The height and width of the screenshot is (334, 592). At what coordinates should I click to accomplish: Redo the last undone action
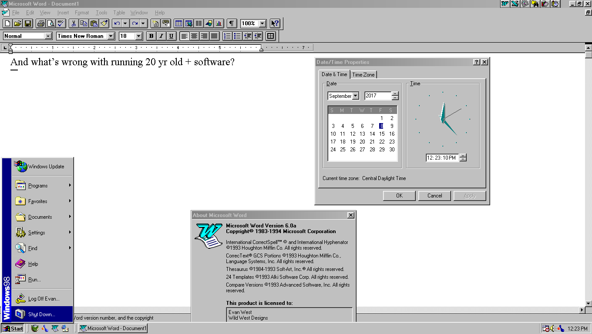(135, 23)
